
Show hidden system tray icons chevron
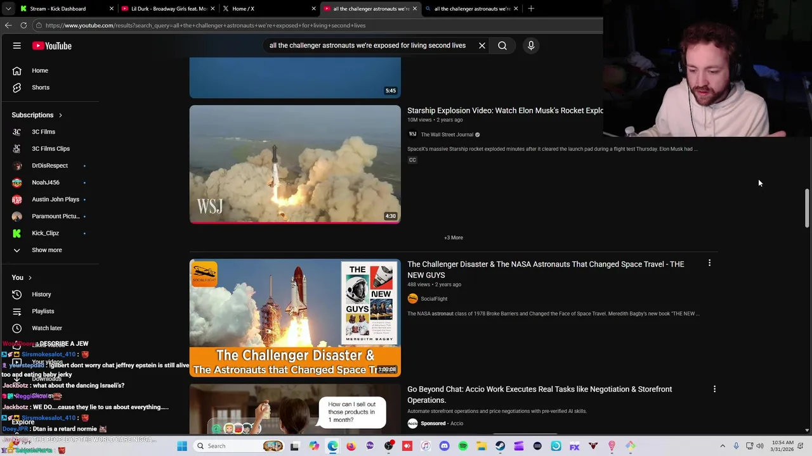(x=722, y=446)
